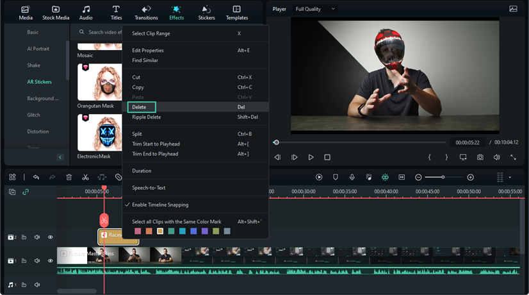The width and height of the screenshot is (529, 295).
Task: Open the player volume icon
Action: pos(496,157)
